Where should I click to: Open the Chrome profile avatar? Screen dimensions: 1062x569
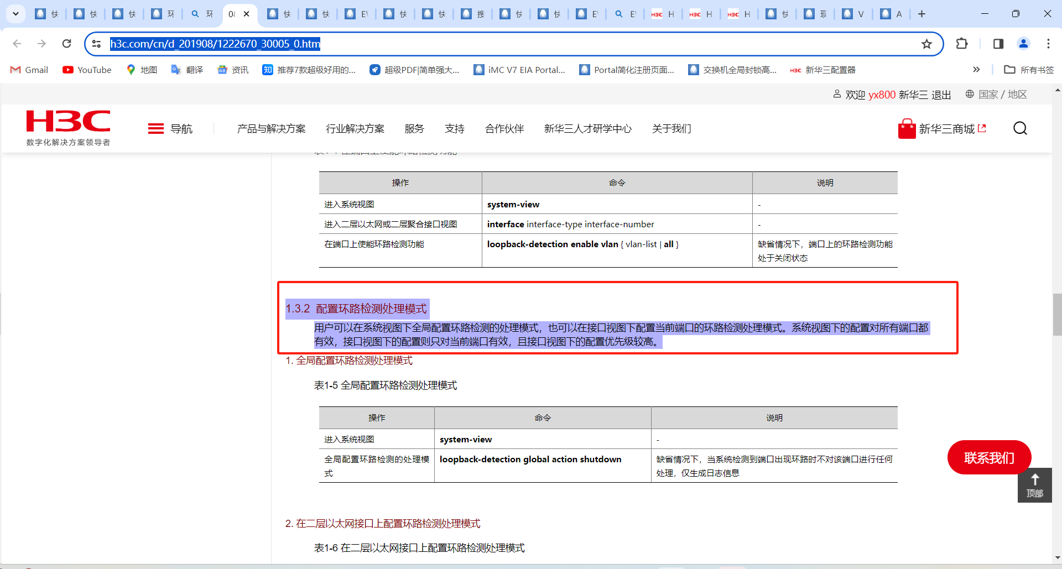click(1023, 44)
